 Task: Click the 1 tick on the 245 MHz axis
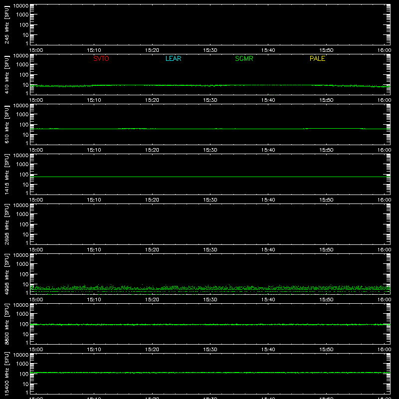(x=27, y=43)
